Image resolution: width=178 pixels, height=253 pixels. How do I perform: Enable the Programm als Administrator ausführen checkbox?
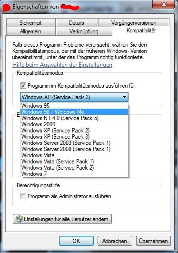click(x=23, y=196)
